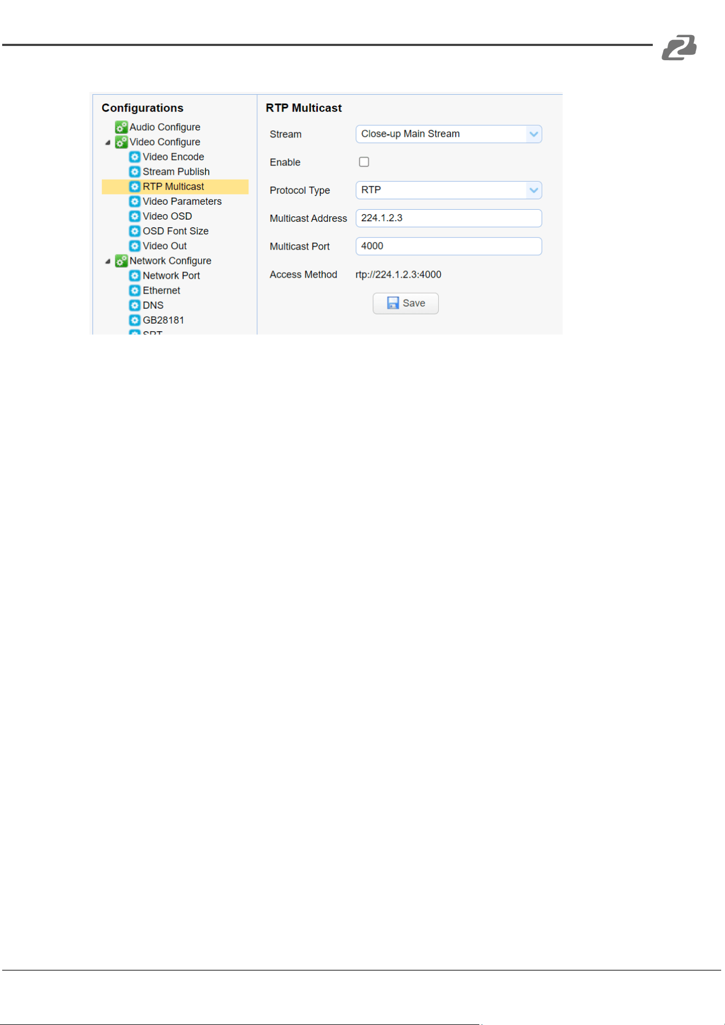
Task: Collapse the Network Configure tree node
Action: pos(108,261)
